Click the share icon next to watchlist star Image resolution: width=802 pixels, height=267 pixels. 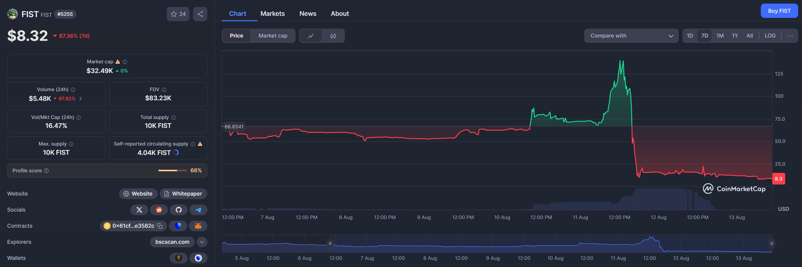(200, 14)
